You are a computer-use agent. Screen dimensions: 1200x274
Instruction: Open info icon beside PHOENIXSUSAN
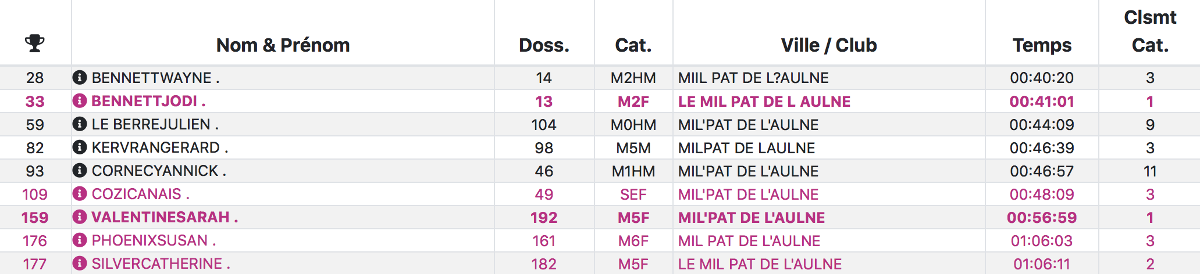[x=80, y=240]
